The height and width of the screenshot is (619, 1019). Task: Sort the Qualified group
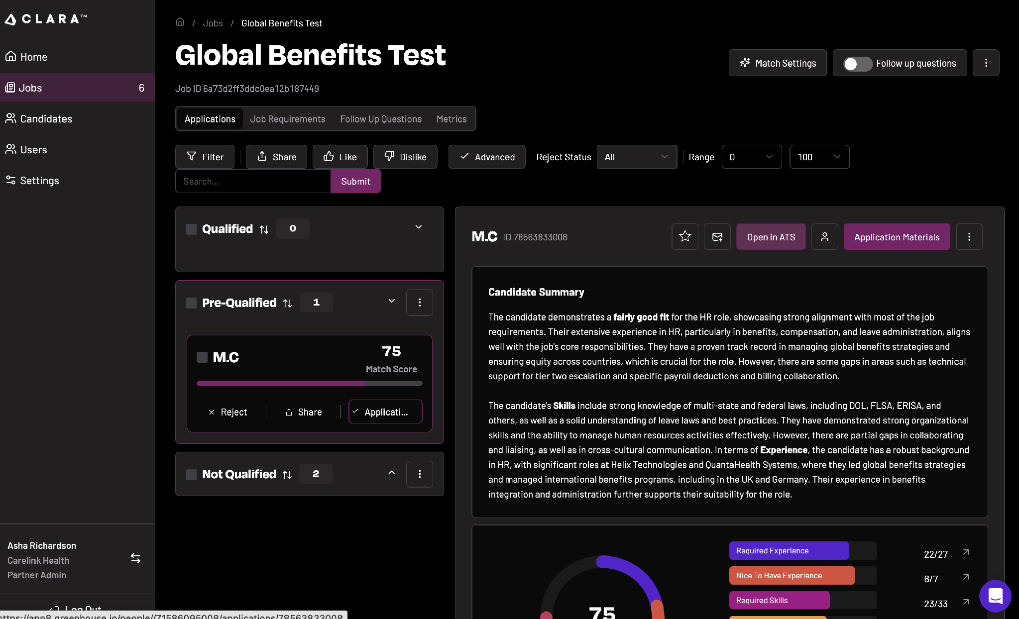264,229
